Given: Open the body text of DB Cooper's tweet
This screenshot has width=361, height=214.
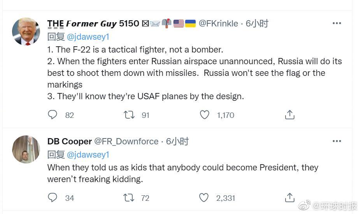Looking at the screenshot, I should [x=183, y=173].
